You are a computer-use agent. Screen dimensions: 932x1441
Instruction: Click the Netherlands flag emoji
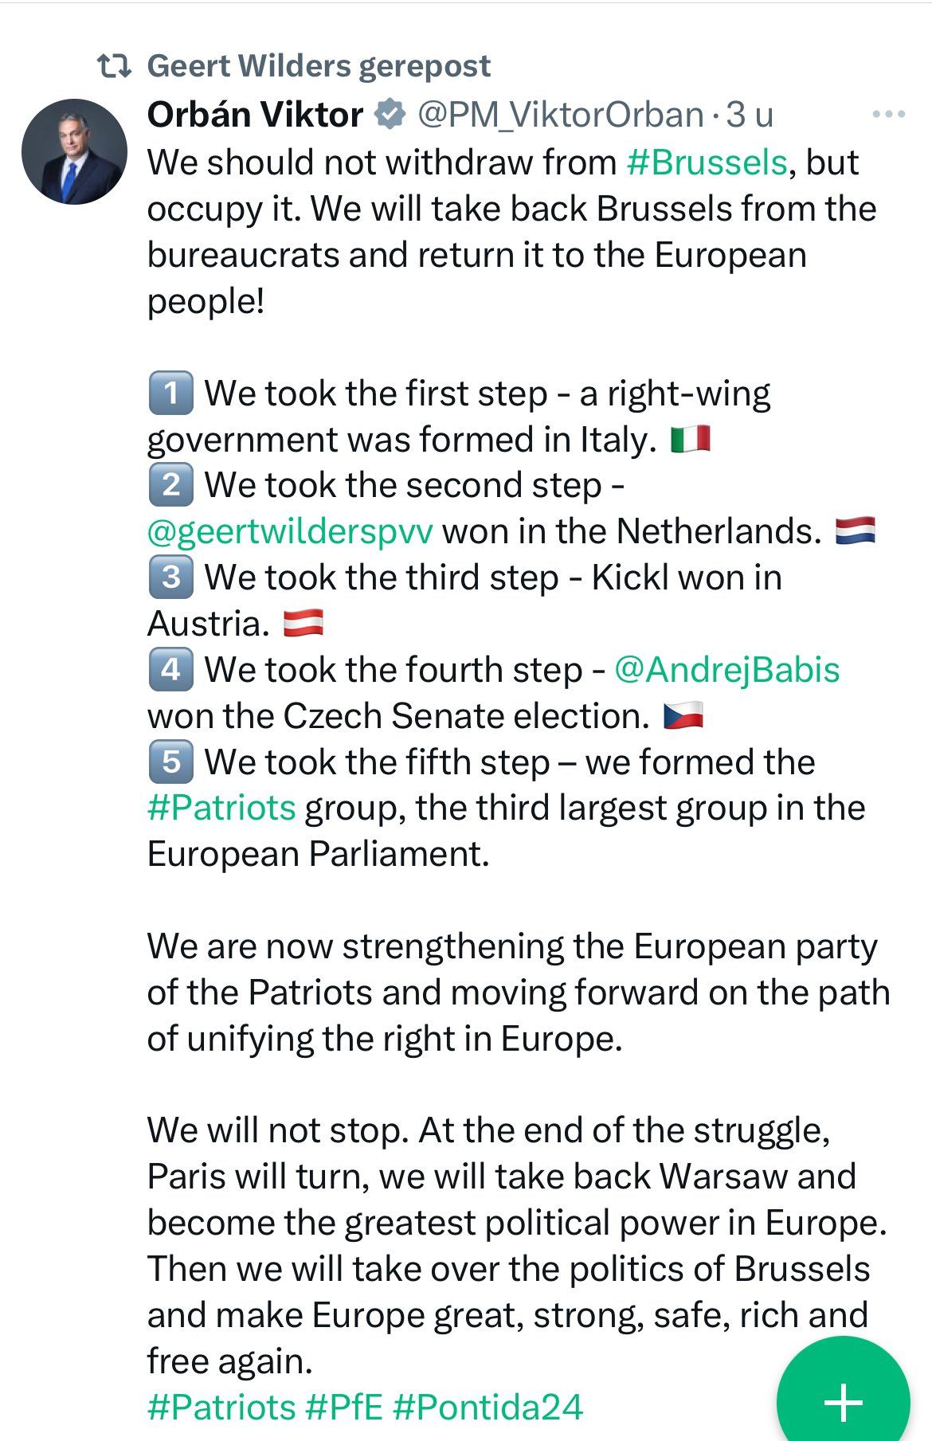pyautogui.click(x=856, y=531)
